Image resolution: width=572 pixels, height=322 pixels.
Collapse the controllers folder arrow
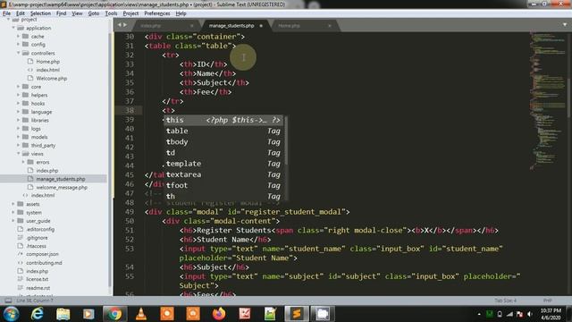[x=18, y=54]
